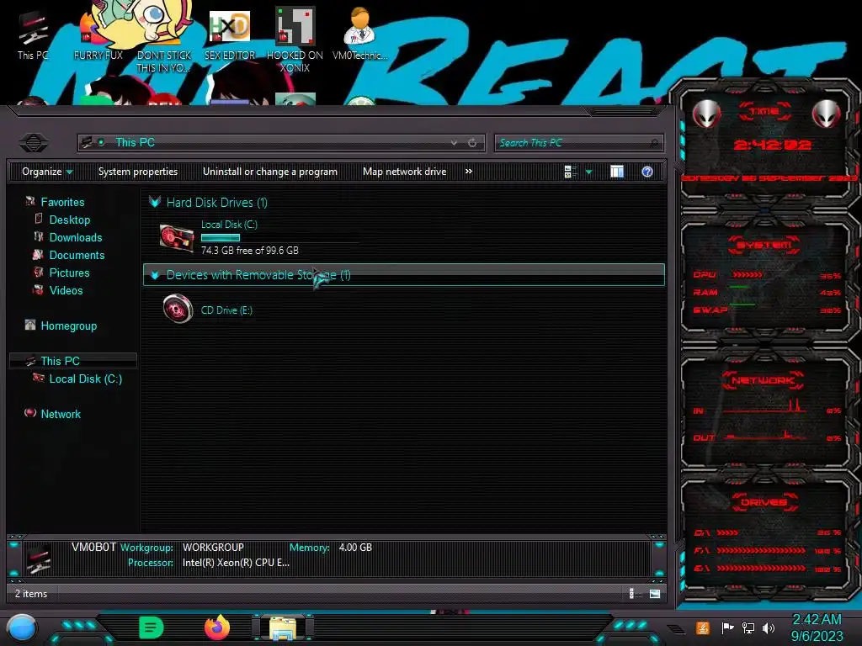Click F:\ drive bar in DRIVES widget

click(x=760, y=550)
